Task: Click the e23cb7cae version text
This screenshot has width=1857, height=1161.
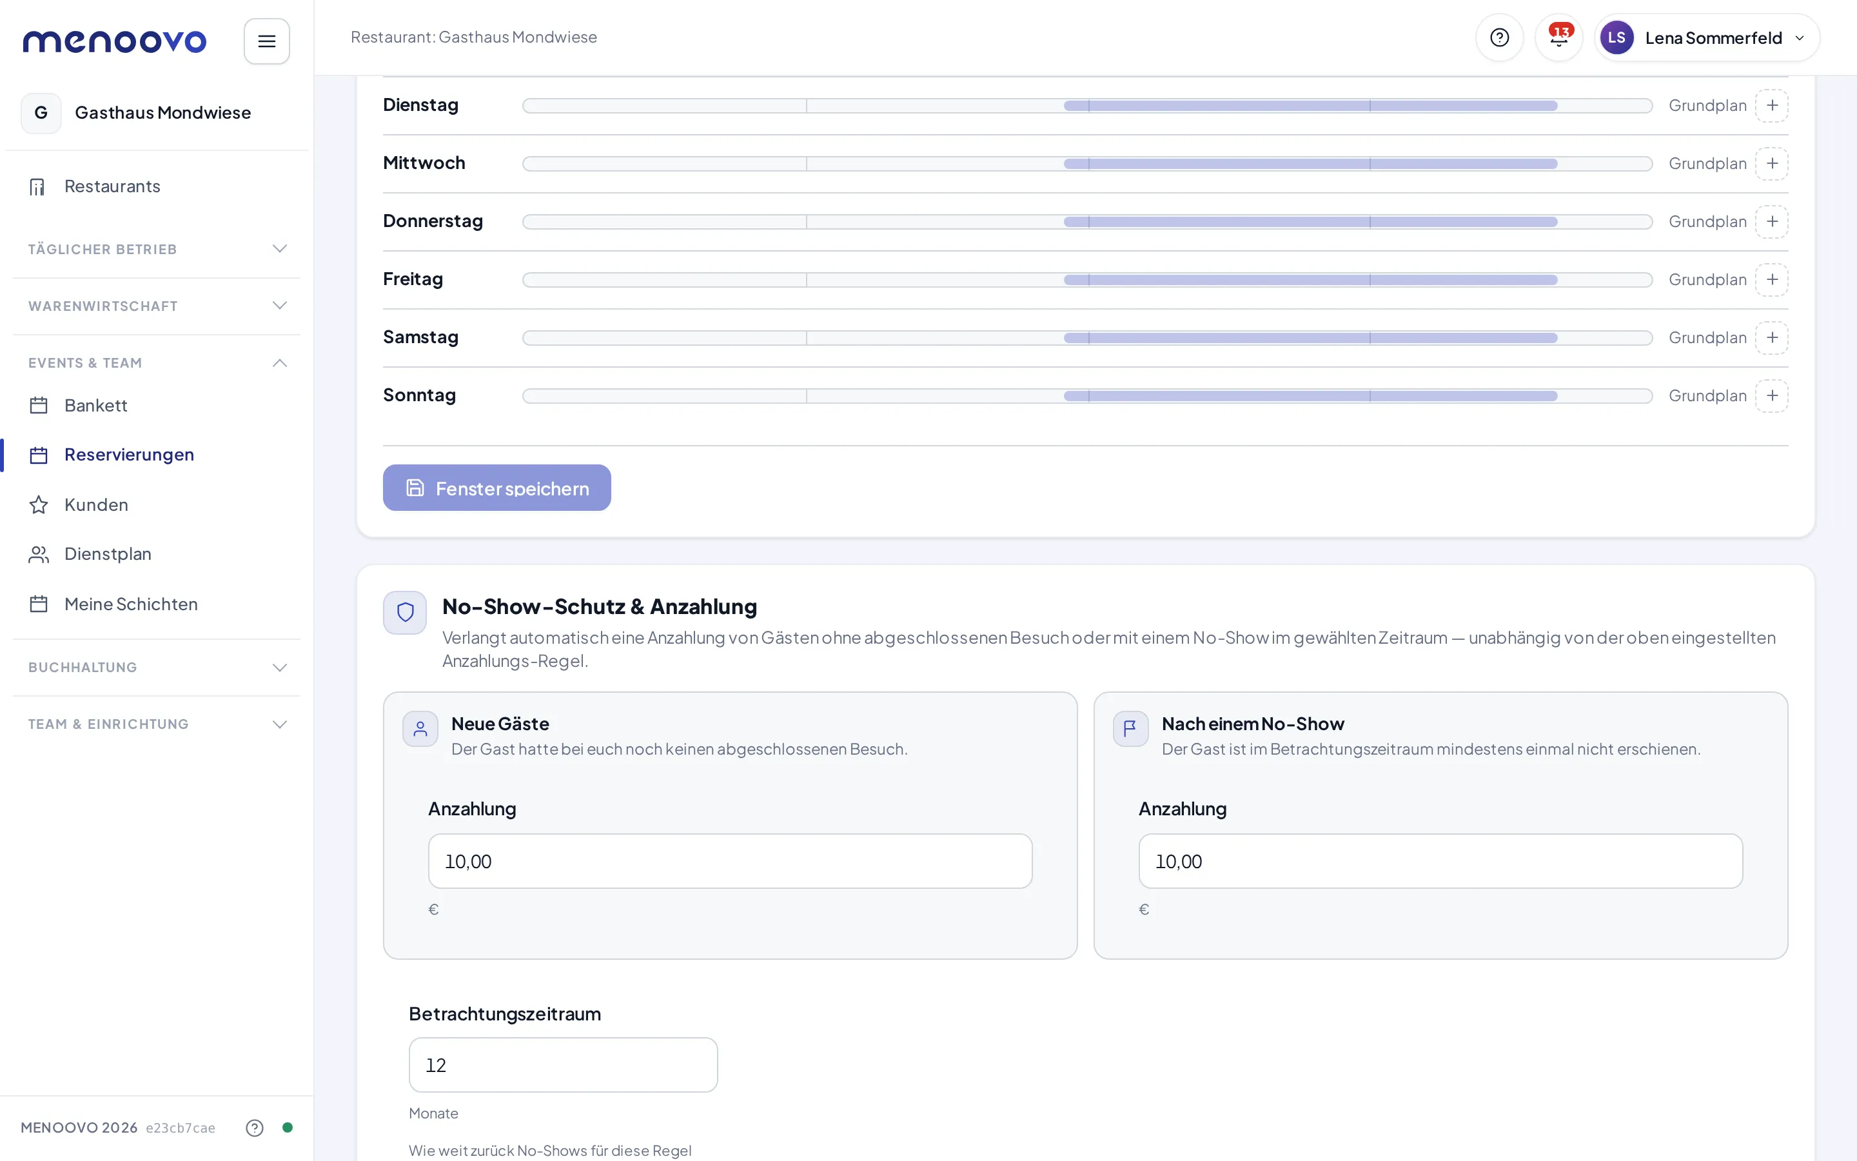Action: coord(181,1128)
